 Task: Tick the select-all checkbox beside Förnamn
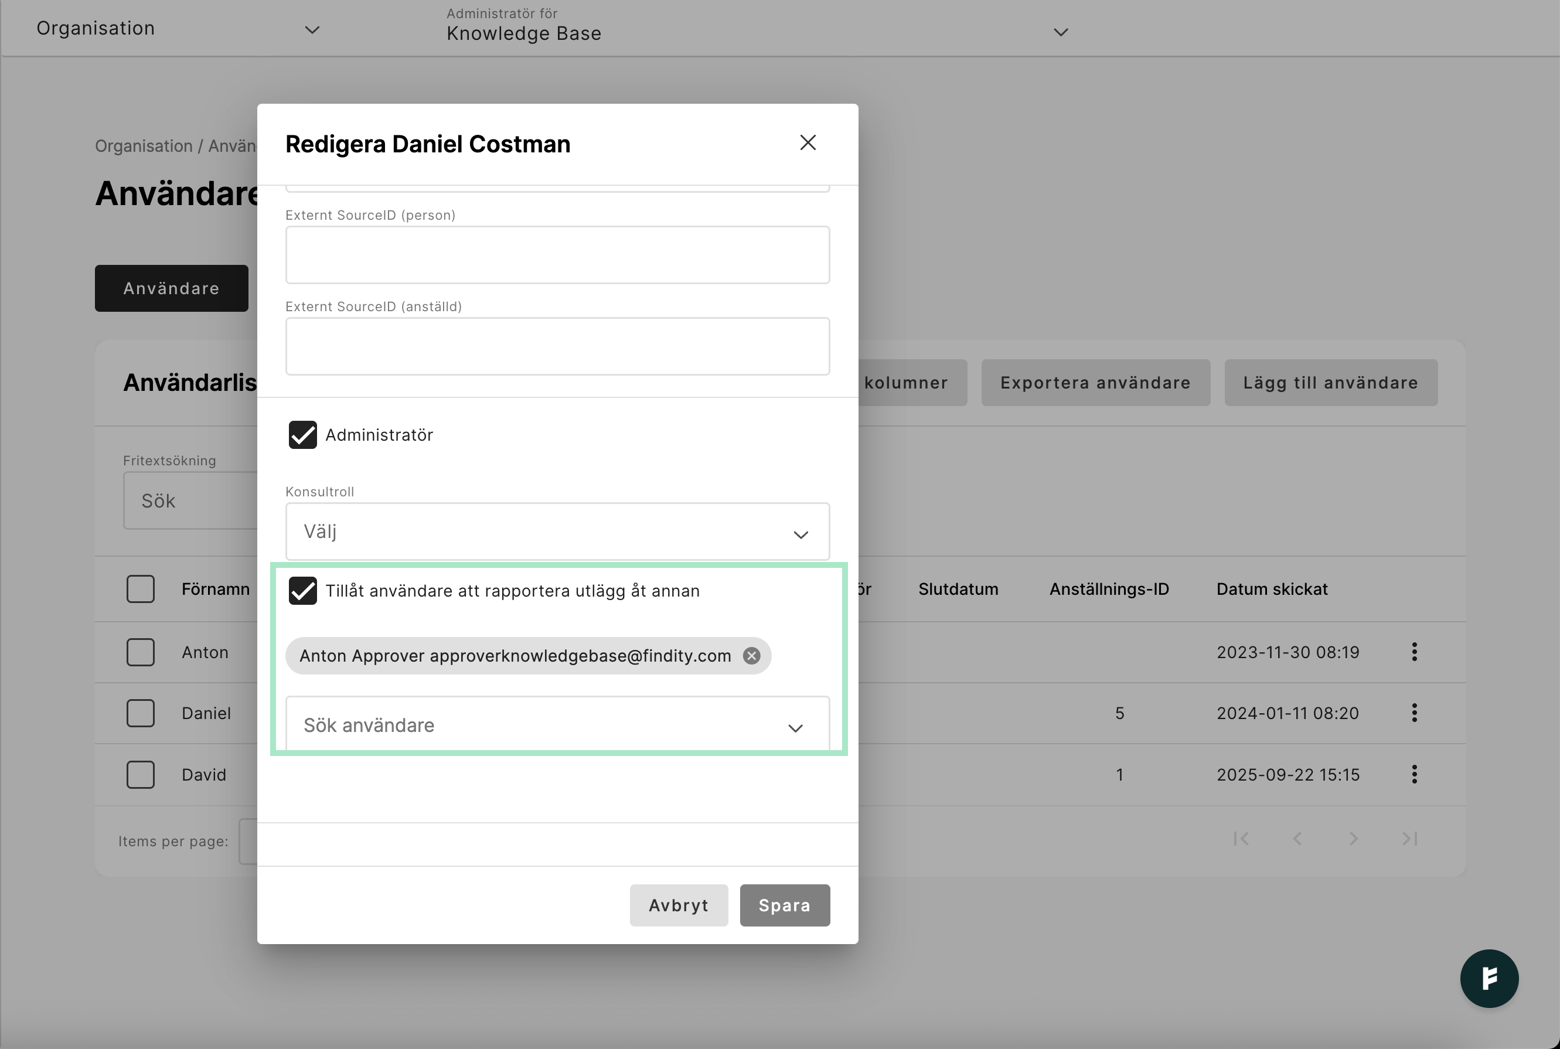(141, 589)
